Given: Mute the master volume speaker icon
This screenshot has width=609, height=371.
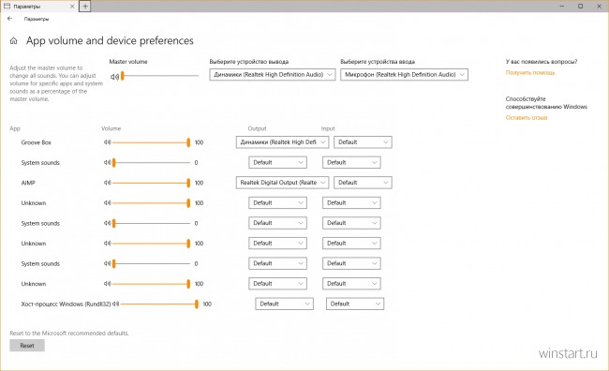Looking at the screenshot, I should (x=114, y=77).
